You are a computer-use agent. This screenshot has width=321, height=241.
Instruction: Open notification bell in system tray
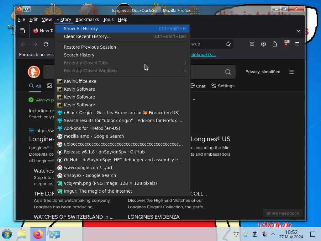(236, 234)
